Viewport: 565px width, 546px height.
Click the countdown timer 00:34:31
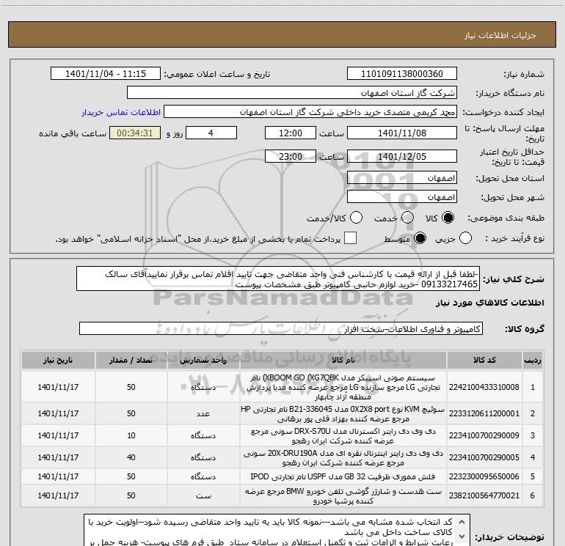[135, 133]
